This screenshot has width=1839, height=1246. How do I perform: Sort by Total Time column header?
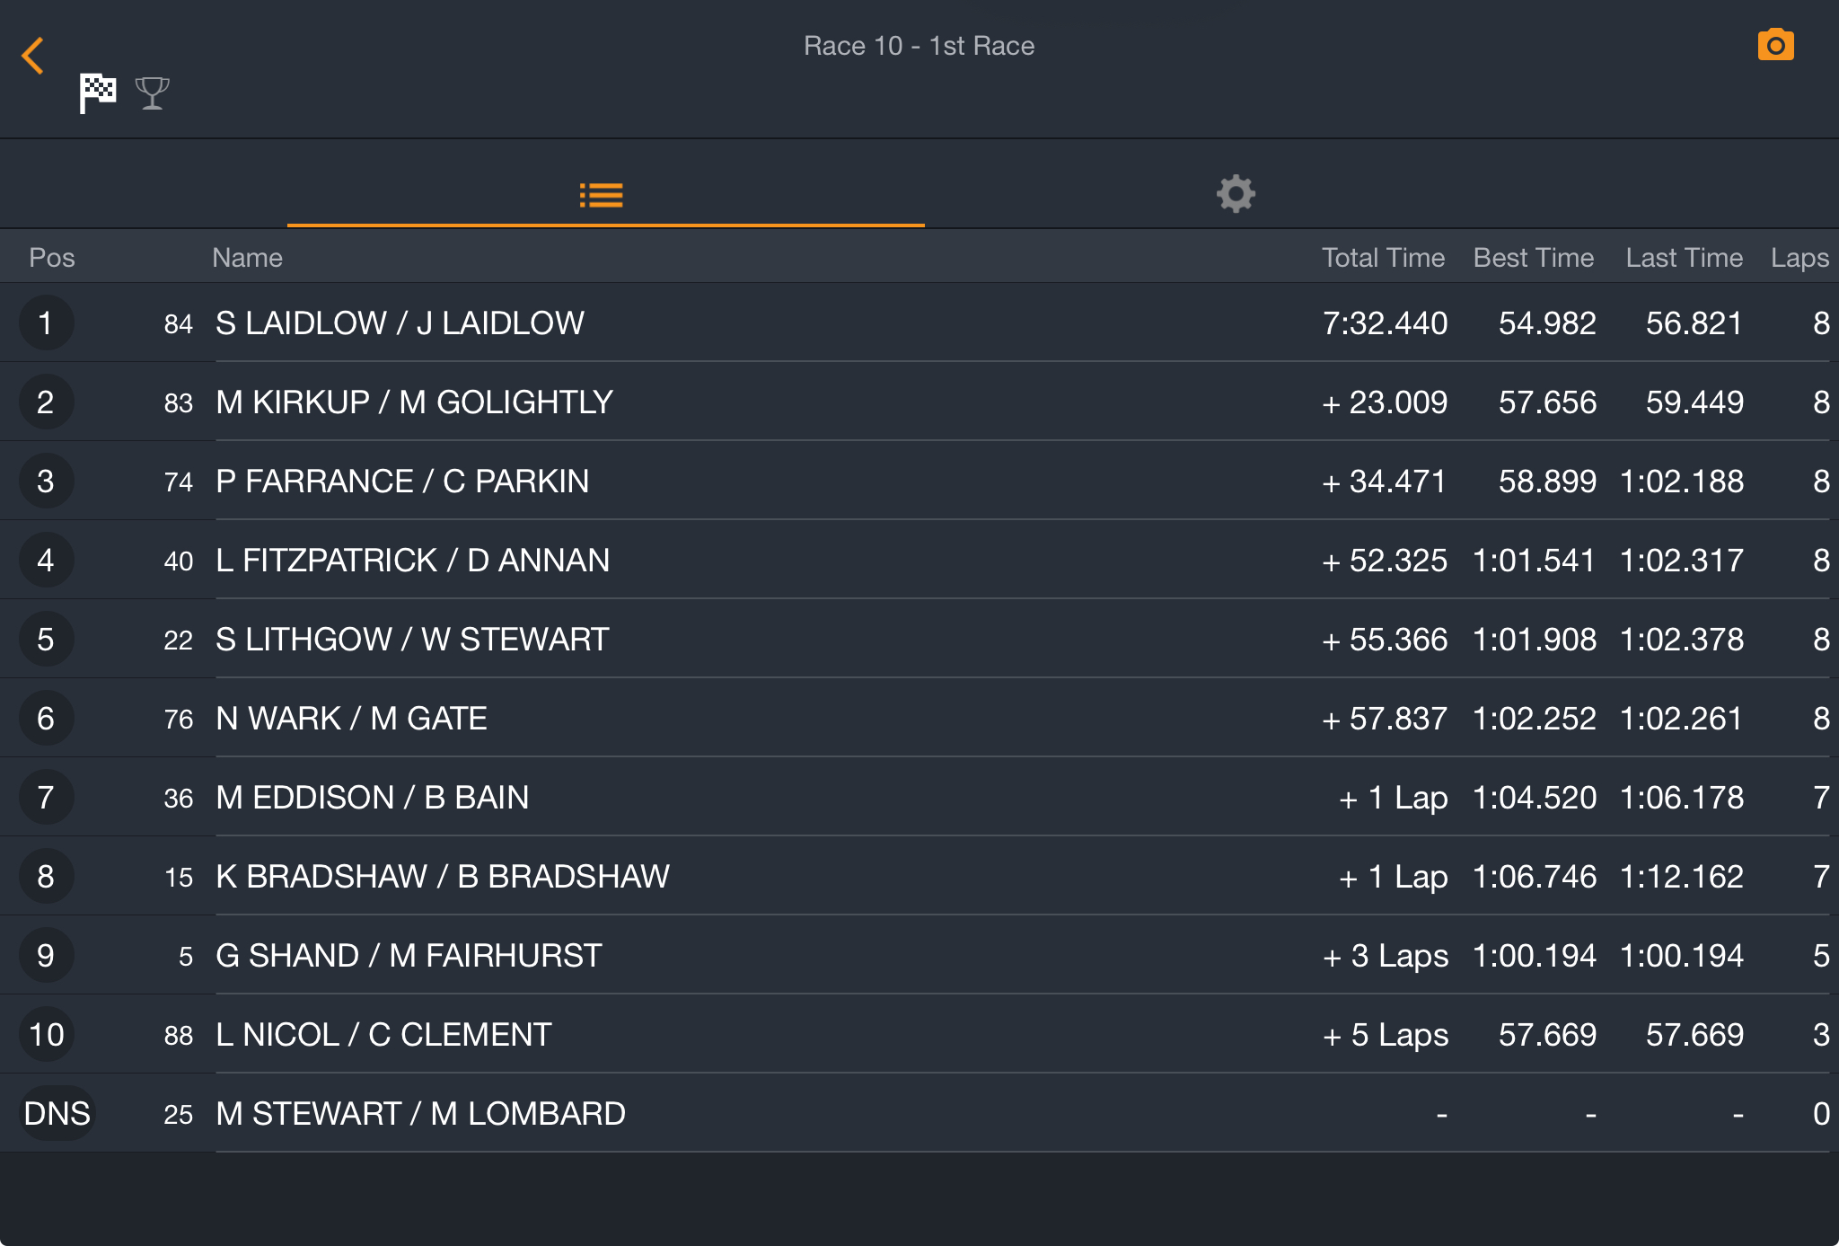click(x=1383, y=258)
